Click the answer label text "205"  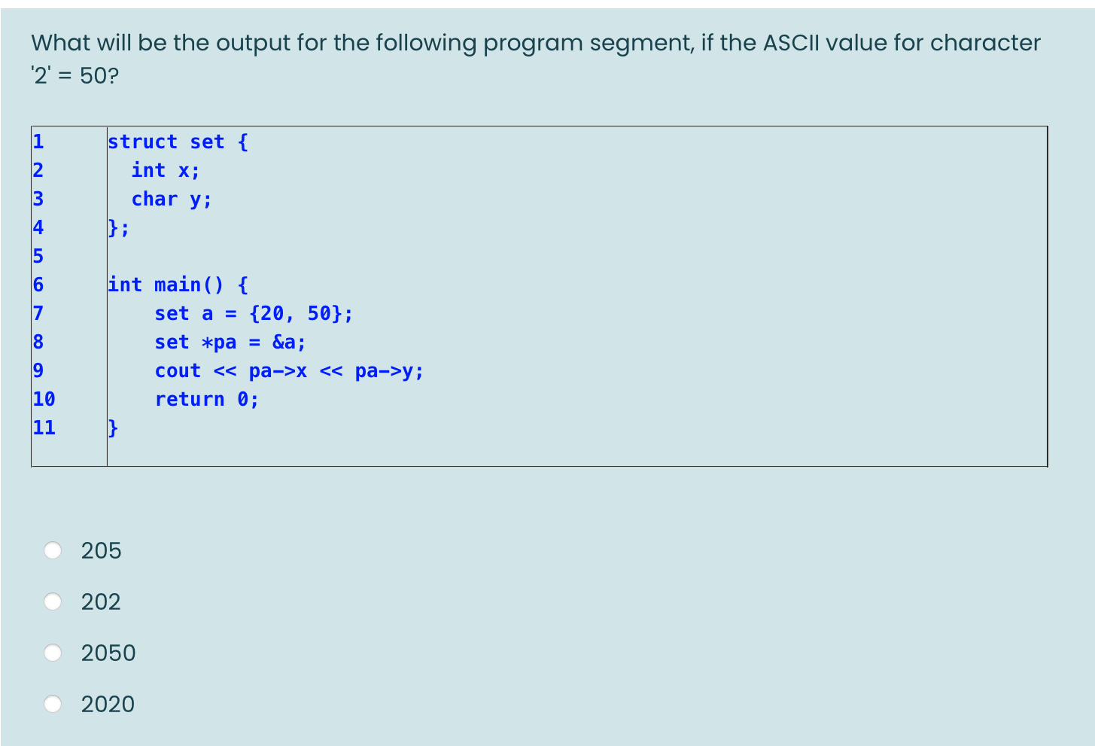[x=101, y=550]
